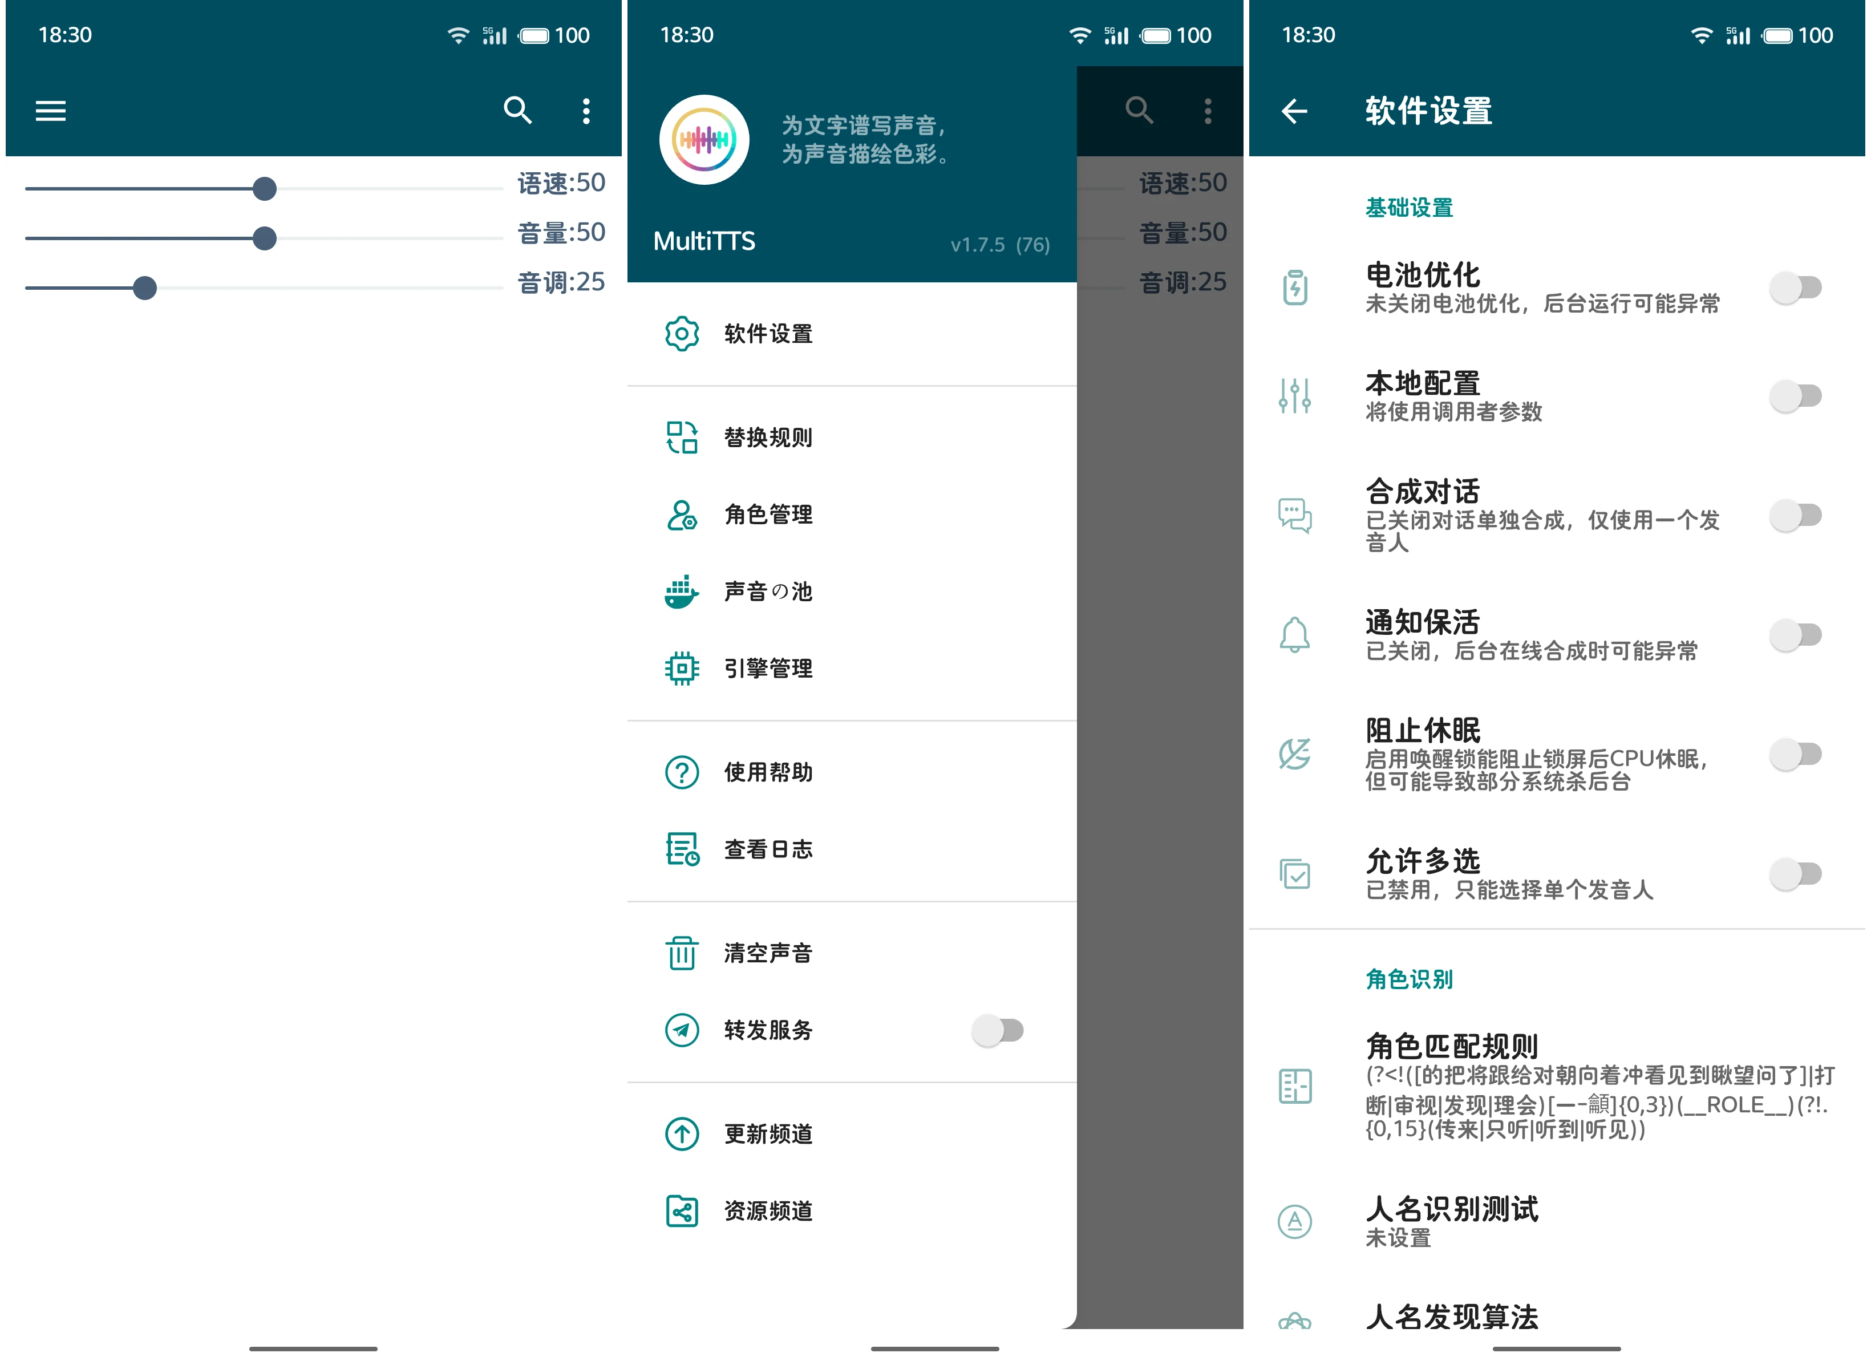This screenshot has width=1871, height=1369.
Task: Open the 人名识别测试 setting
Action: 1557,1221
